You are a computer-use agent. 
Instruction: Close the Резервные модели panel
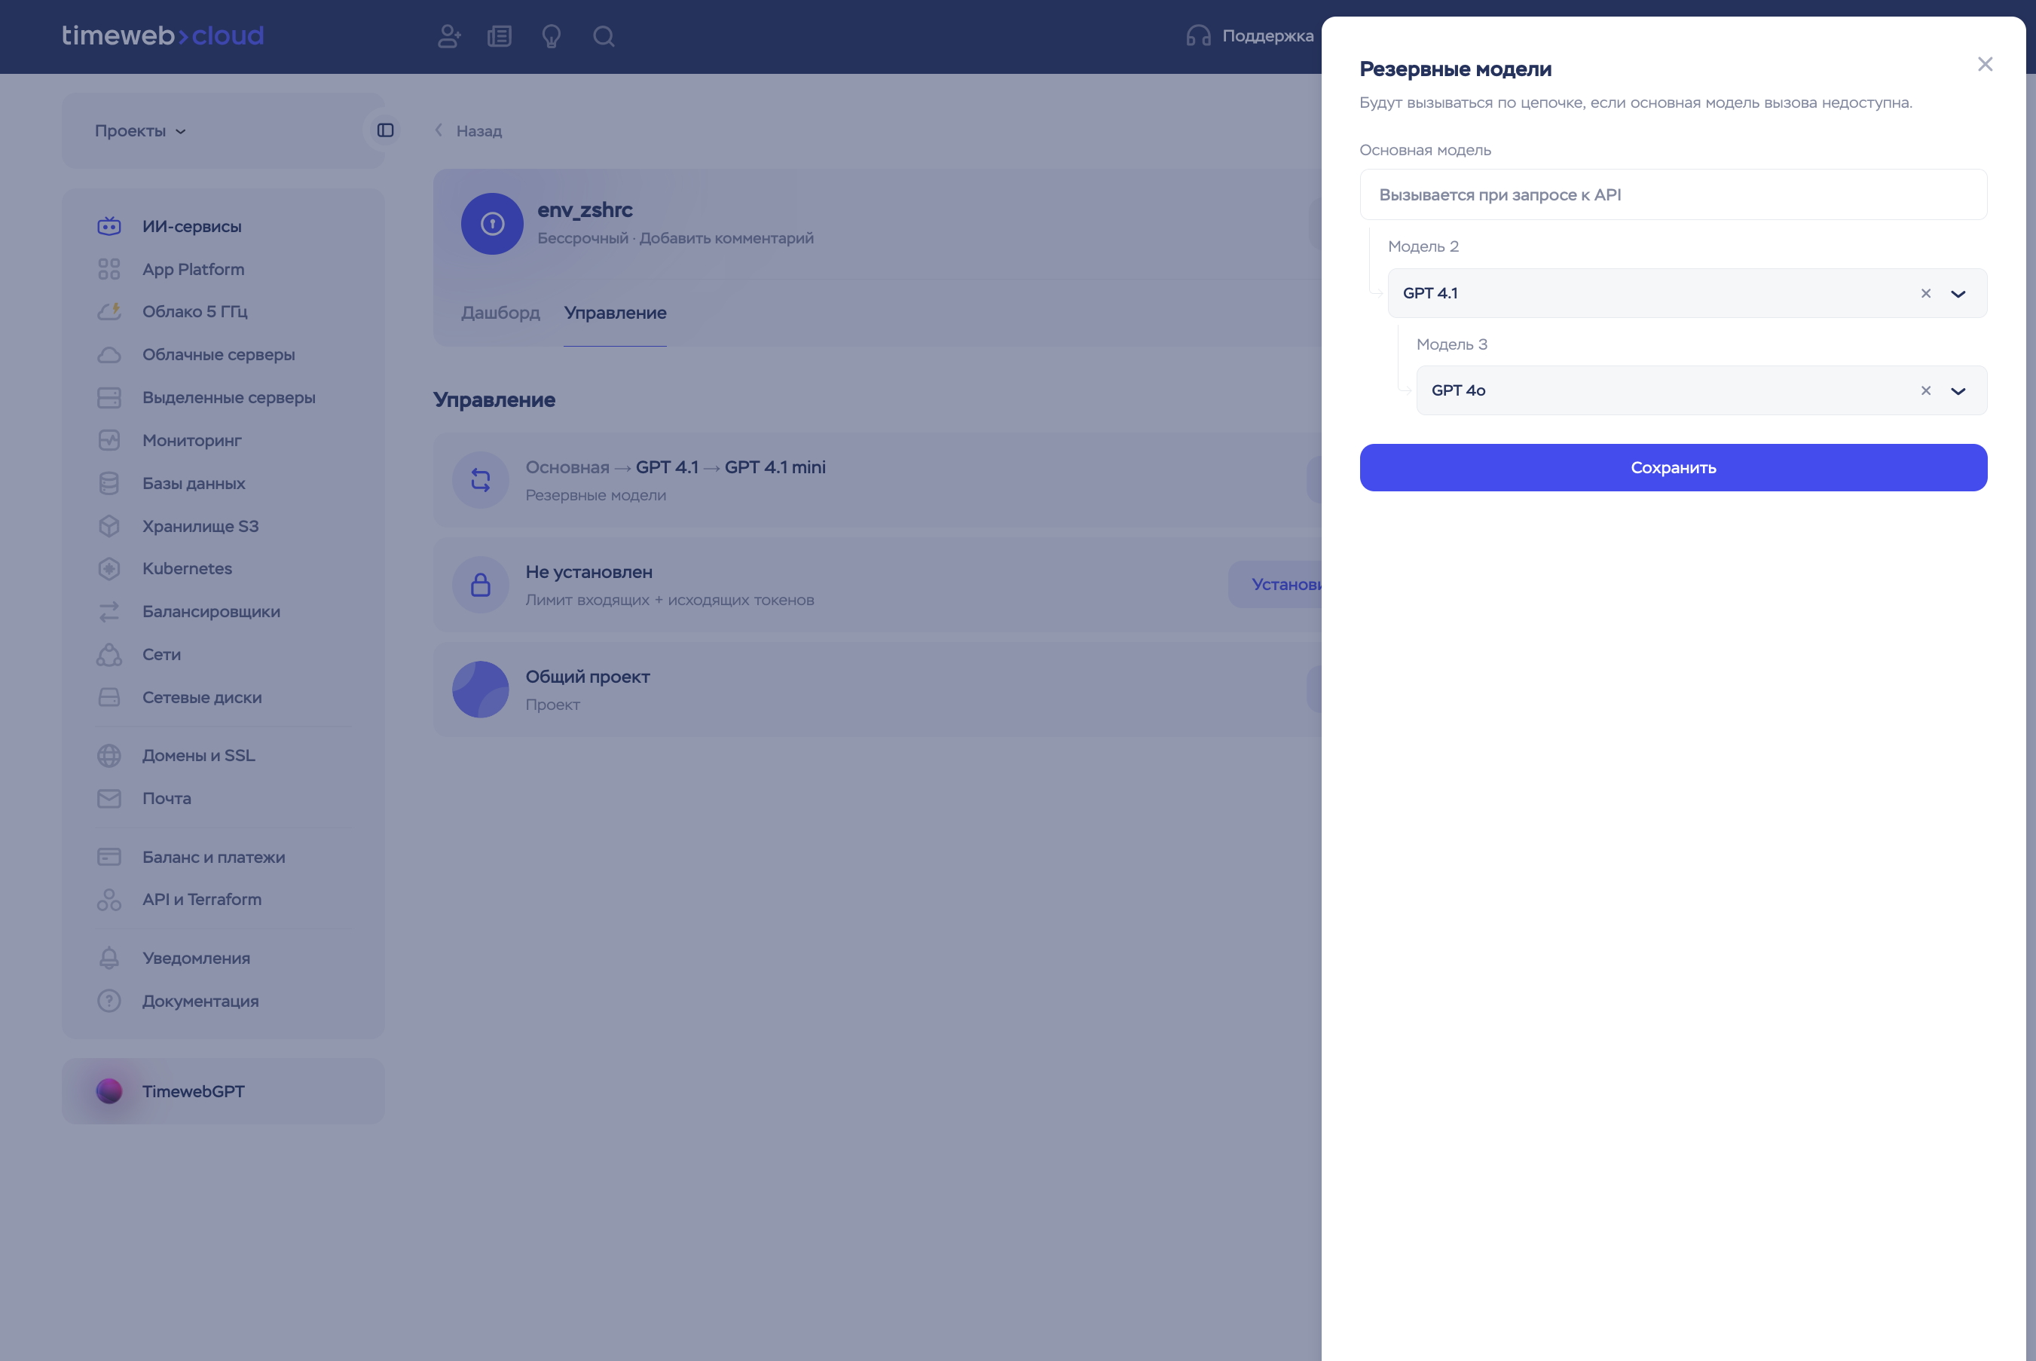tap(1985, 64)
